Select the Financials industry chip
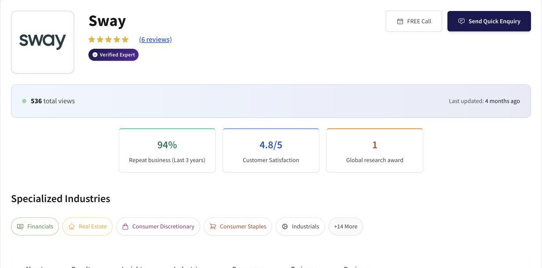This screenshot has height=268, width=542. point(35,227)
